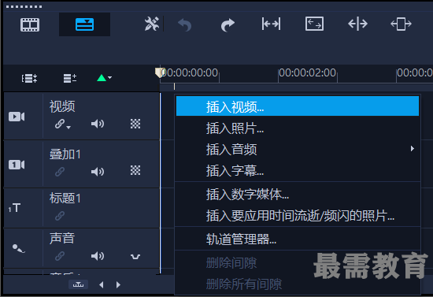The height and width of the screenshot is (297, 433).
Task: Click the 叠加1 overlay track icon
Action: tap(17, 165)
